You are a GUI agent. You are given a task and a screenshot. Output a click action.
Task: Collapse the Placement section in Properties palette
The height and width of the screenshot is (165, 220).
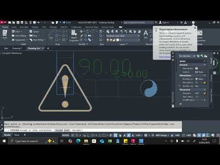(x=204, y=90)
